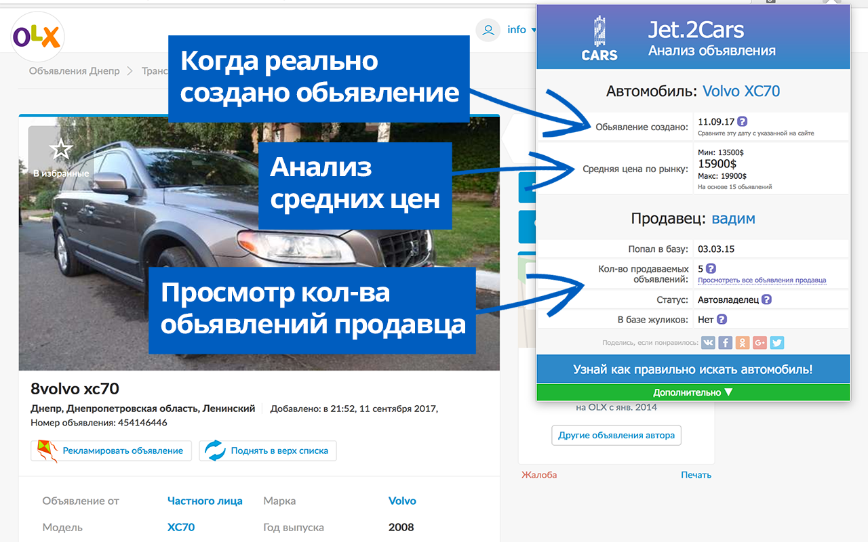Open the OLX logo home link

(x=37, y=37)
